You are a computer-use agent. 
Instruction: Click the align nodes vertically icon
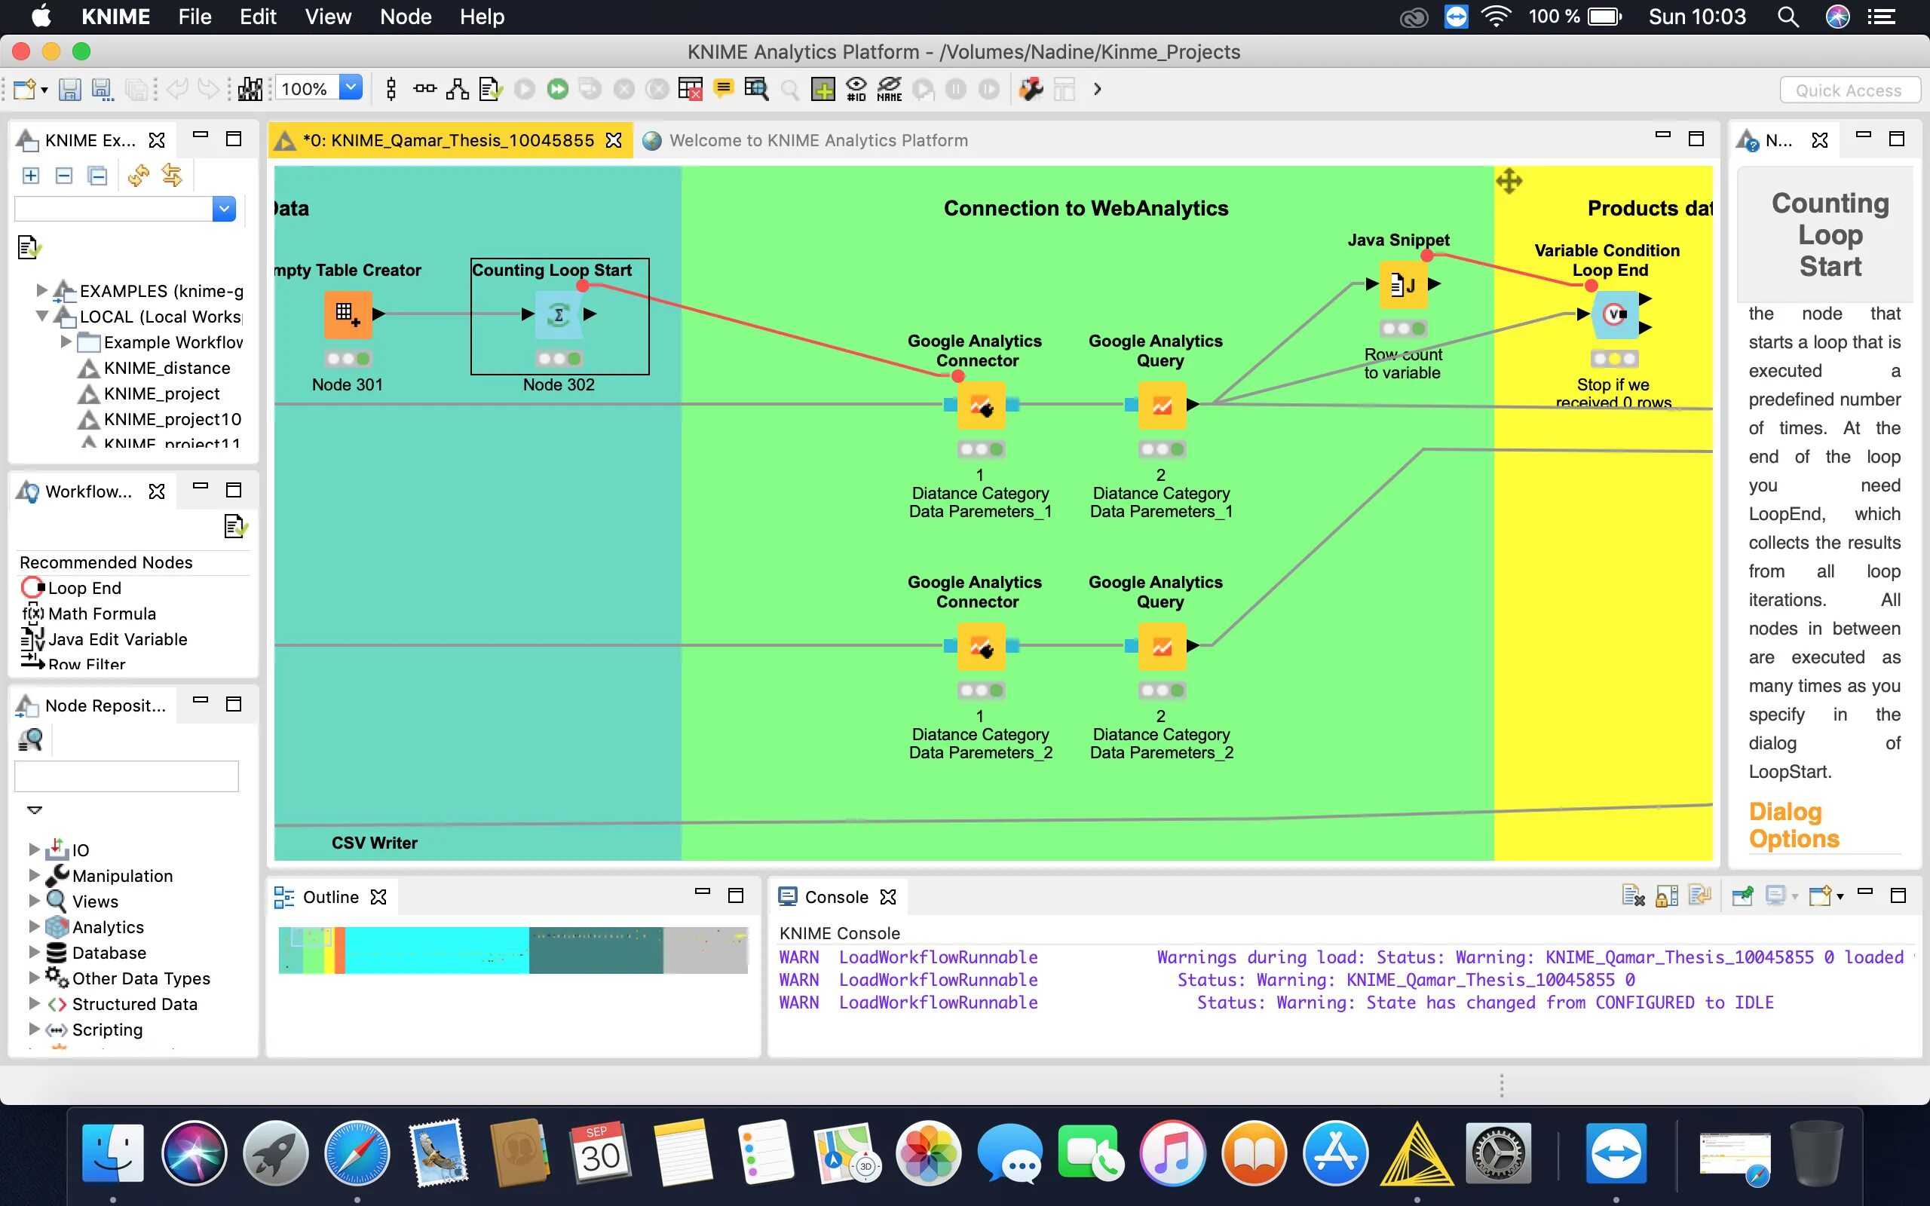(x=391, y=90)
